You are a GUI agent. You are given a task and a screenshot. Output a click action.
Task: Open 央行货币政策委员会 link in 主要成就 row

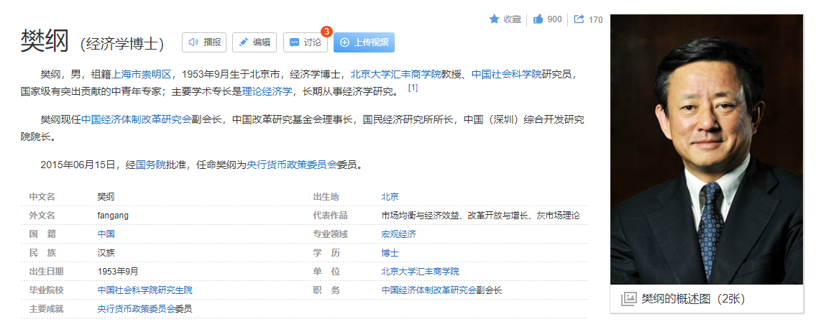coord(136,309)
